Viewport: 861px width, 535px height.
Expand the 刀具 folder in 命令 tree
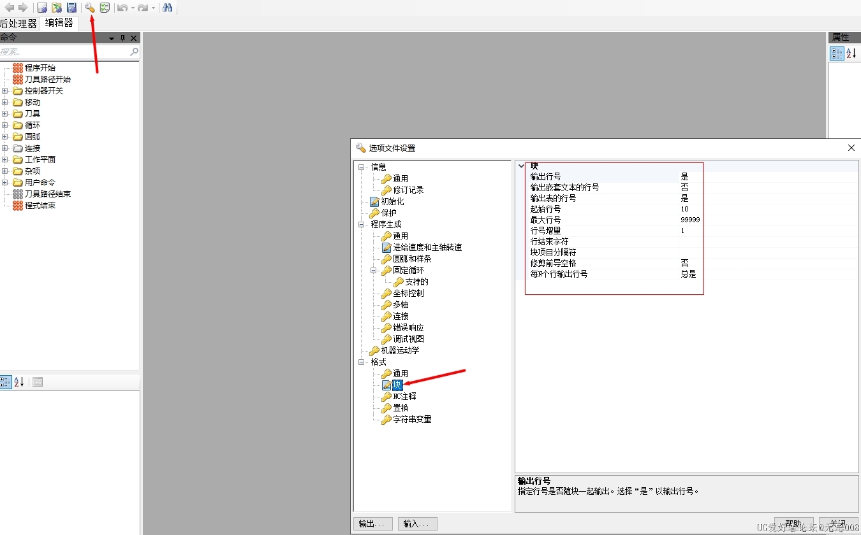pyautogui.click(x=5, y=113)
